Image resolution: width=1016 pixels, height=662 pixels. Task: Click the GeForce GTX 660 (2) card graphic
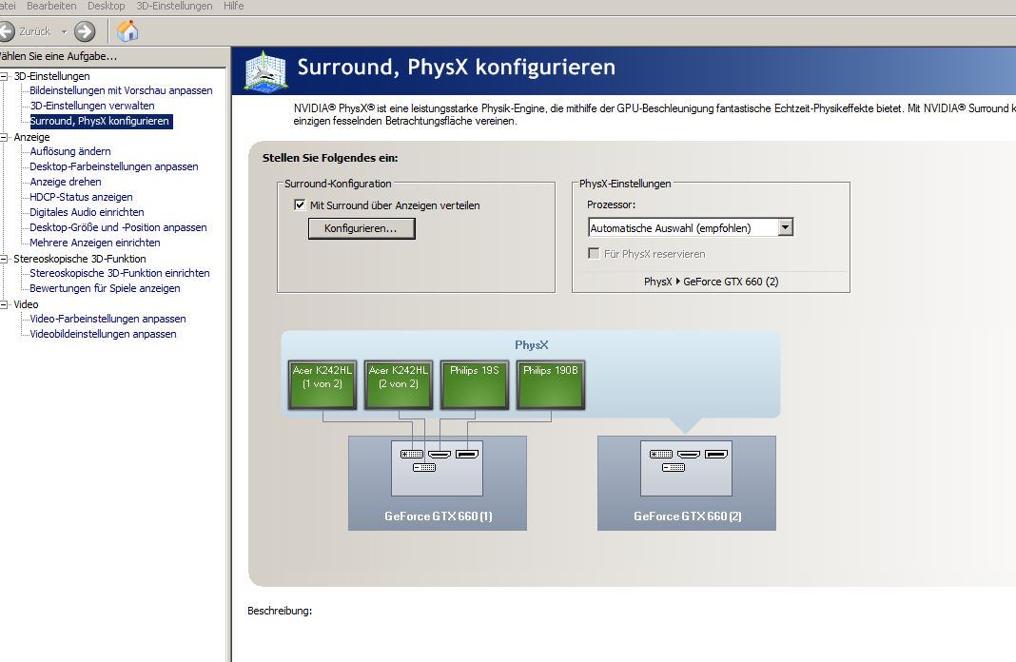tap(687, 483)
